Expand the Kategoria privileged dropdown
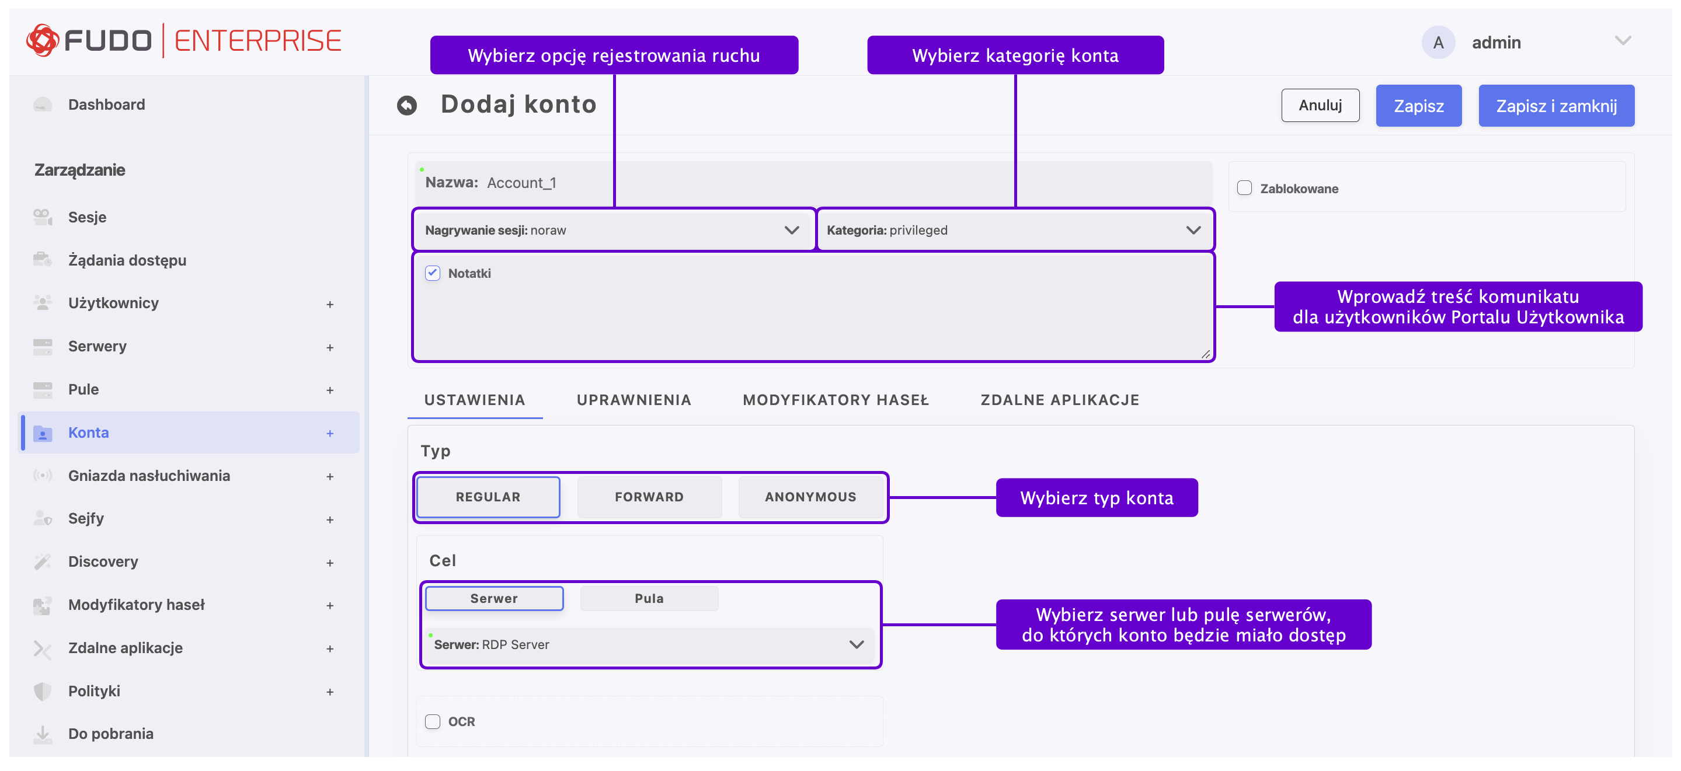The height and width of the screenshot is (771, 1681). pos(1014,231)
